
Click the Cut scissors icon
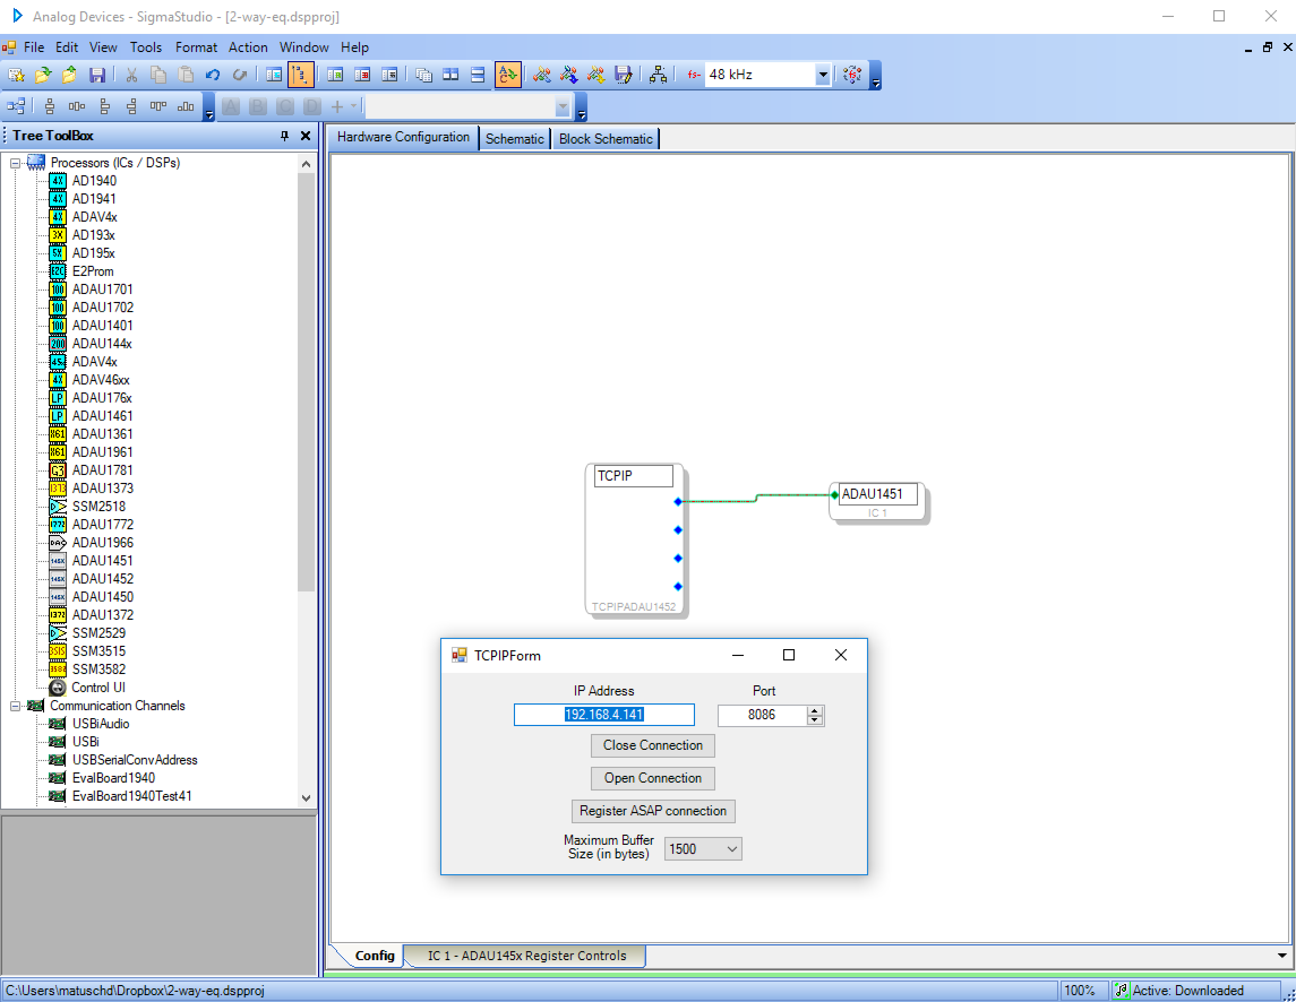coord(132,75)
